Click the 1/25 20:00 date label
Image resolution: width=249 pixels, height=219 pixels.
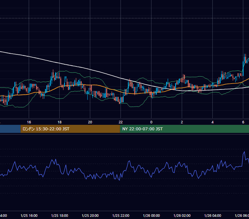coord(90,215)
